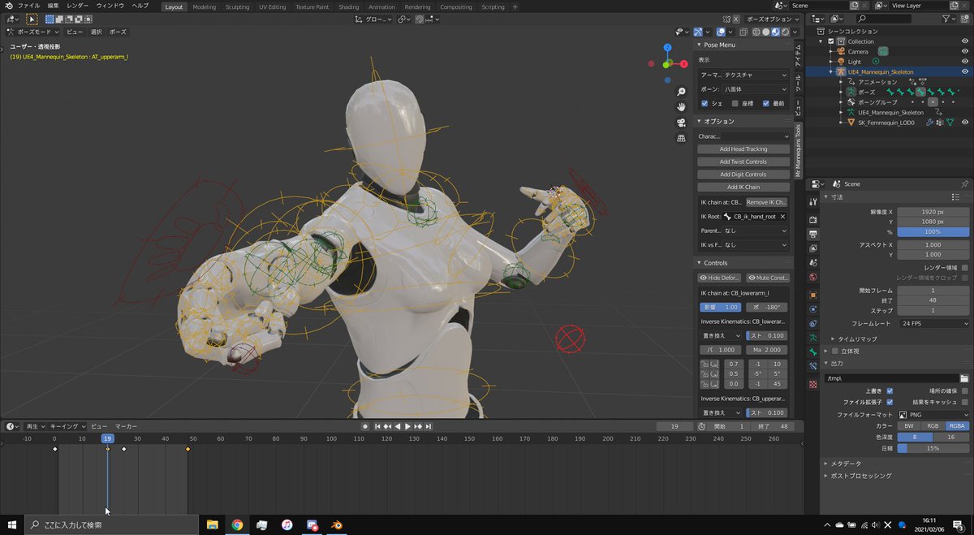The width and height of the screenshot is (974, 535).
Task: Click the output path folder browse icon
Action: pos(963,378)
